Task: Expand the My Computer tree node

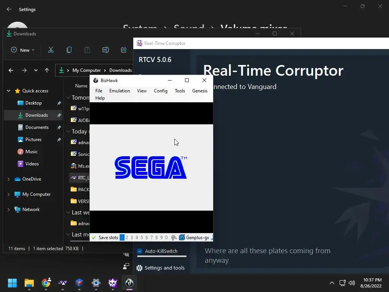Action: tap(9, 194)
